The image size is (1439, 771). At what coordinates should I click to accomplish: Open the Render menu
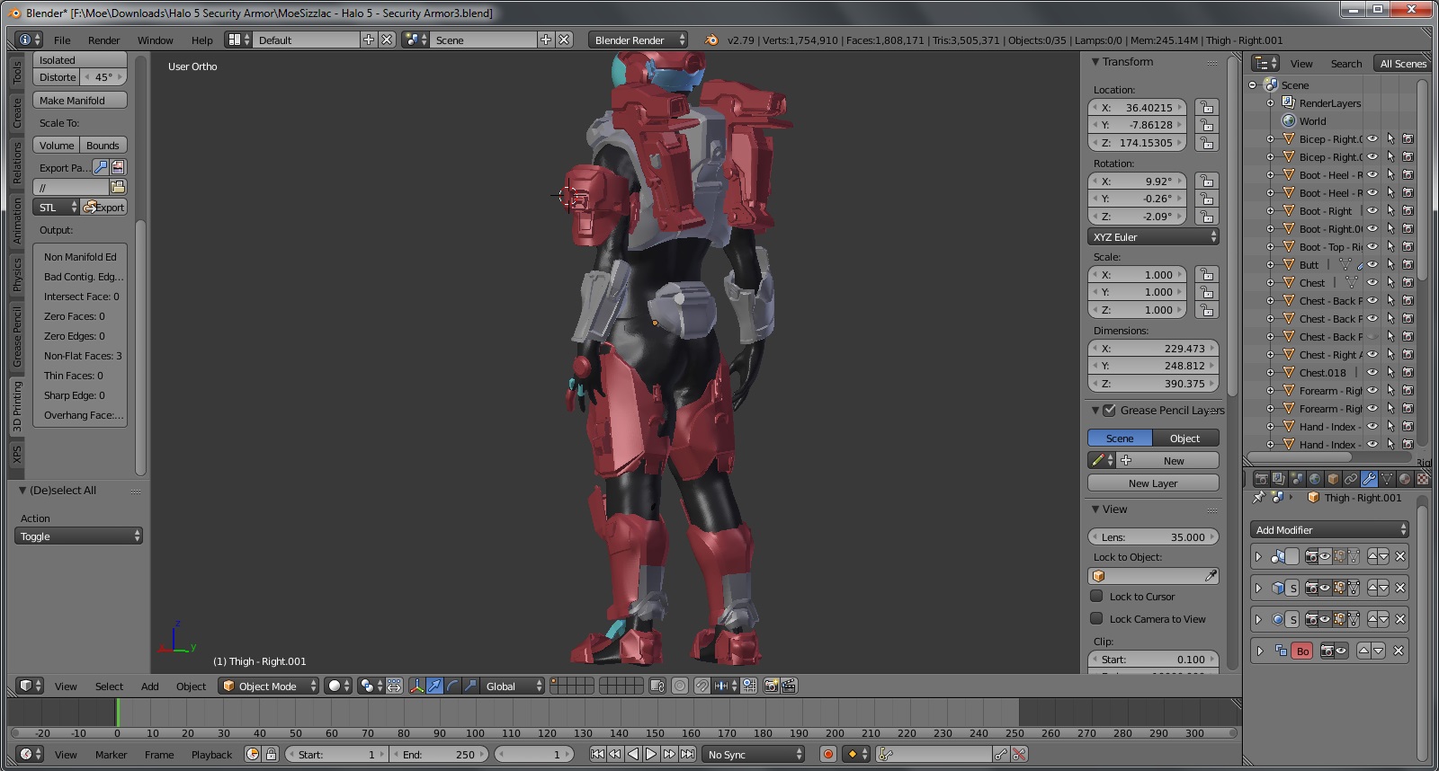click(103, 40)
